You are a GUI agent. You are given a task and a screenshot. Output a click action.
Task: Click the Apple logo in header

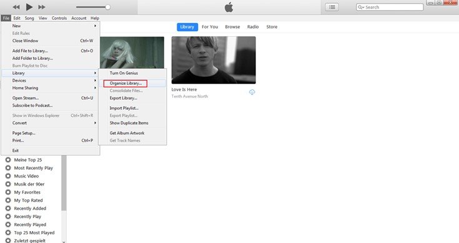(x=229, y=7)
